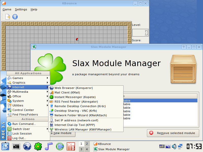Launch Kopete from the green flower panel icon
This screenshot has width=203, height=152.
click(x=38, y=146)
